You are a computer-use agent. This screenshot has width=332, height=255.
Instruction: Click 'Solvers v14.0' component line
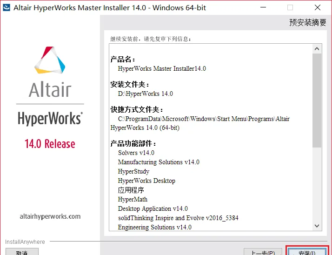136,153
